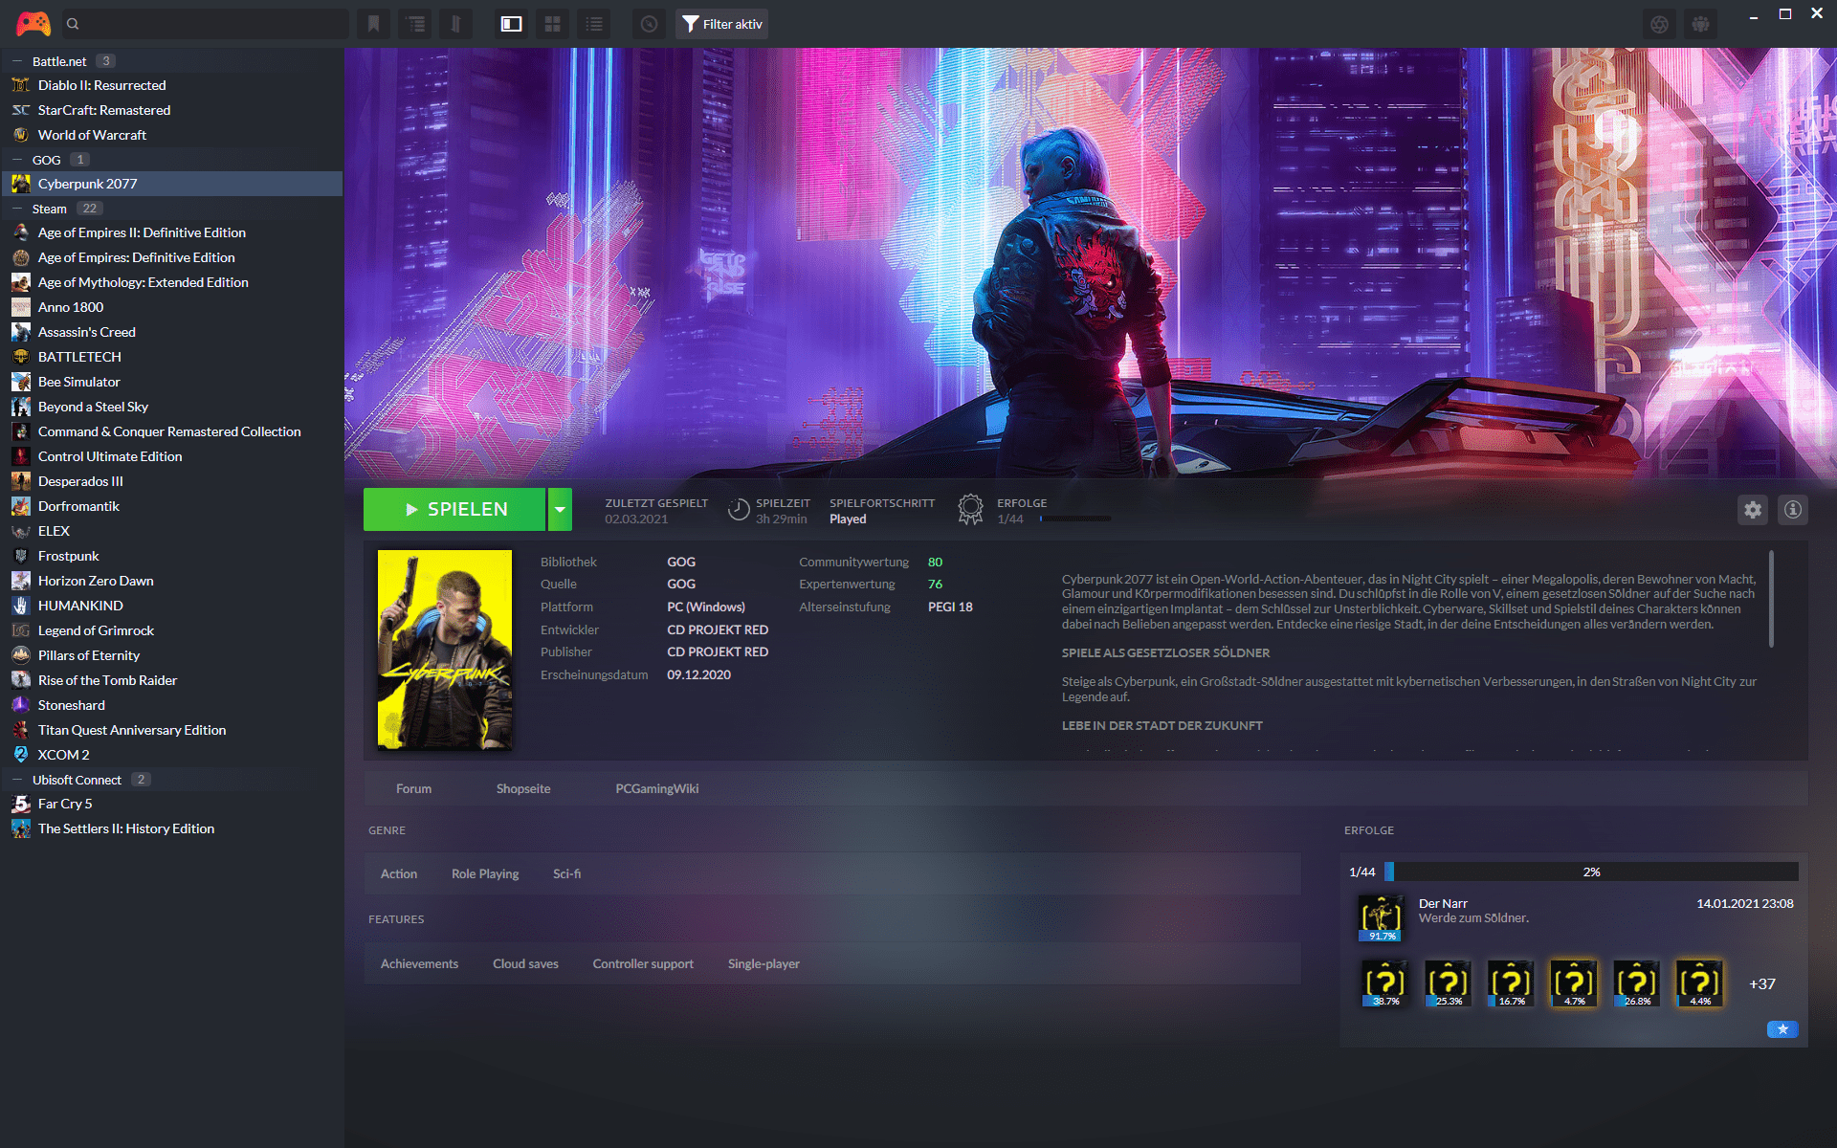Switch to the grid view layout
This screenshot has width=1837, height=1148.
point(553,24)
